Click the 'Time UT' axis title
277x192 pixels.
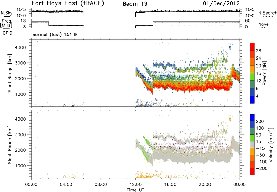(x=135, y=190)
